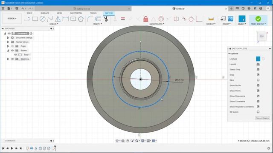Switch to the Sheet Metal tab
The height and width of the screenshot is (153, 273).
pos(76,13)
